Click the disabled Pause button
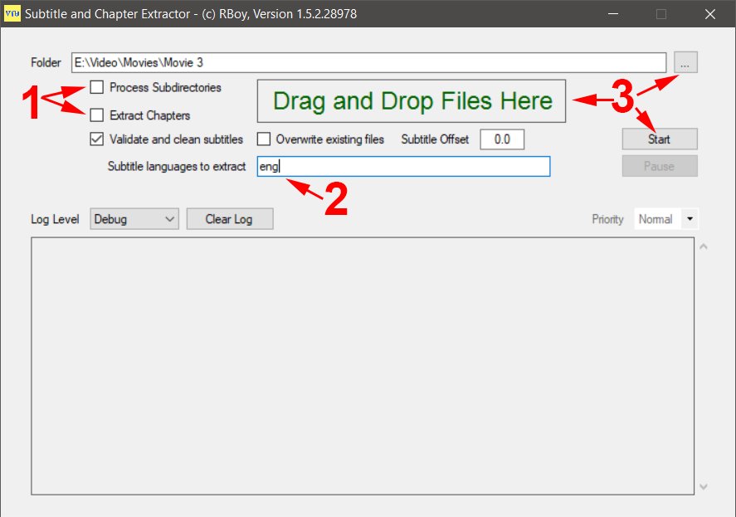The width and height of the screenshot is (736, 517). (x=660, y=166)
